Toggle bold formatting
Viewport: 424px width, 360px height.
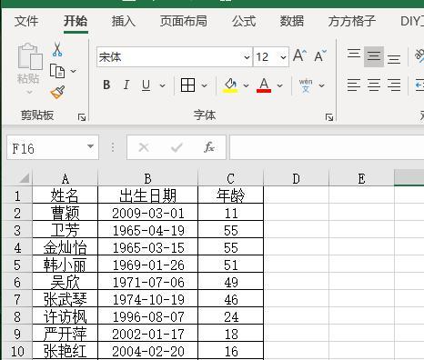[106, 85]
